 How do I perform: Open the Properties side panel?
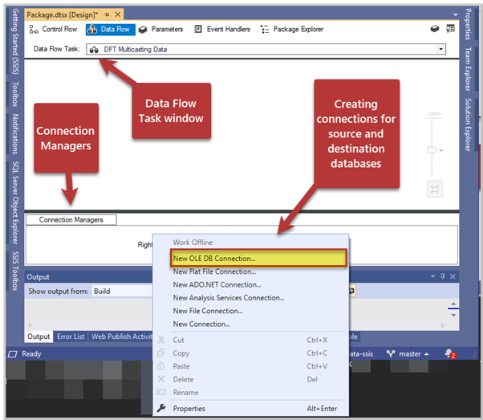tap(468, 24)
